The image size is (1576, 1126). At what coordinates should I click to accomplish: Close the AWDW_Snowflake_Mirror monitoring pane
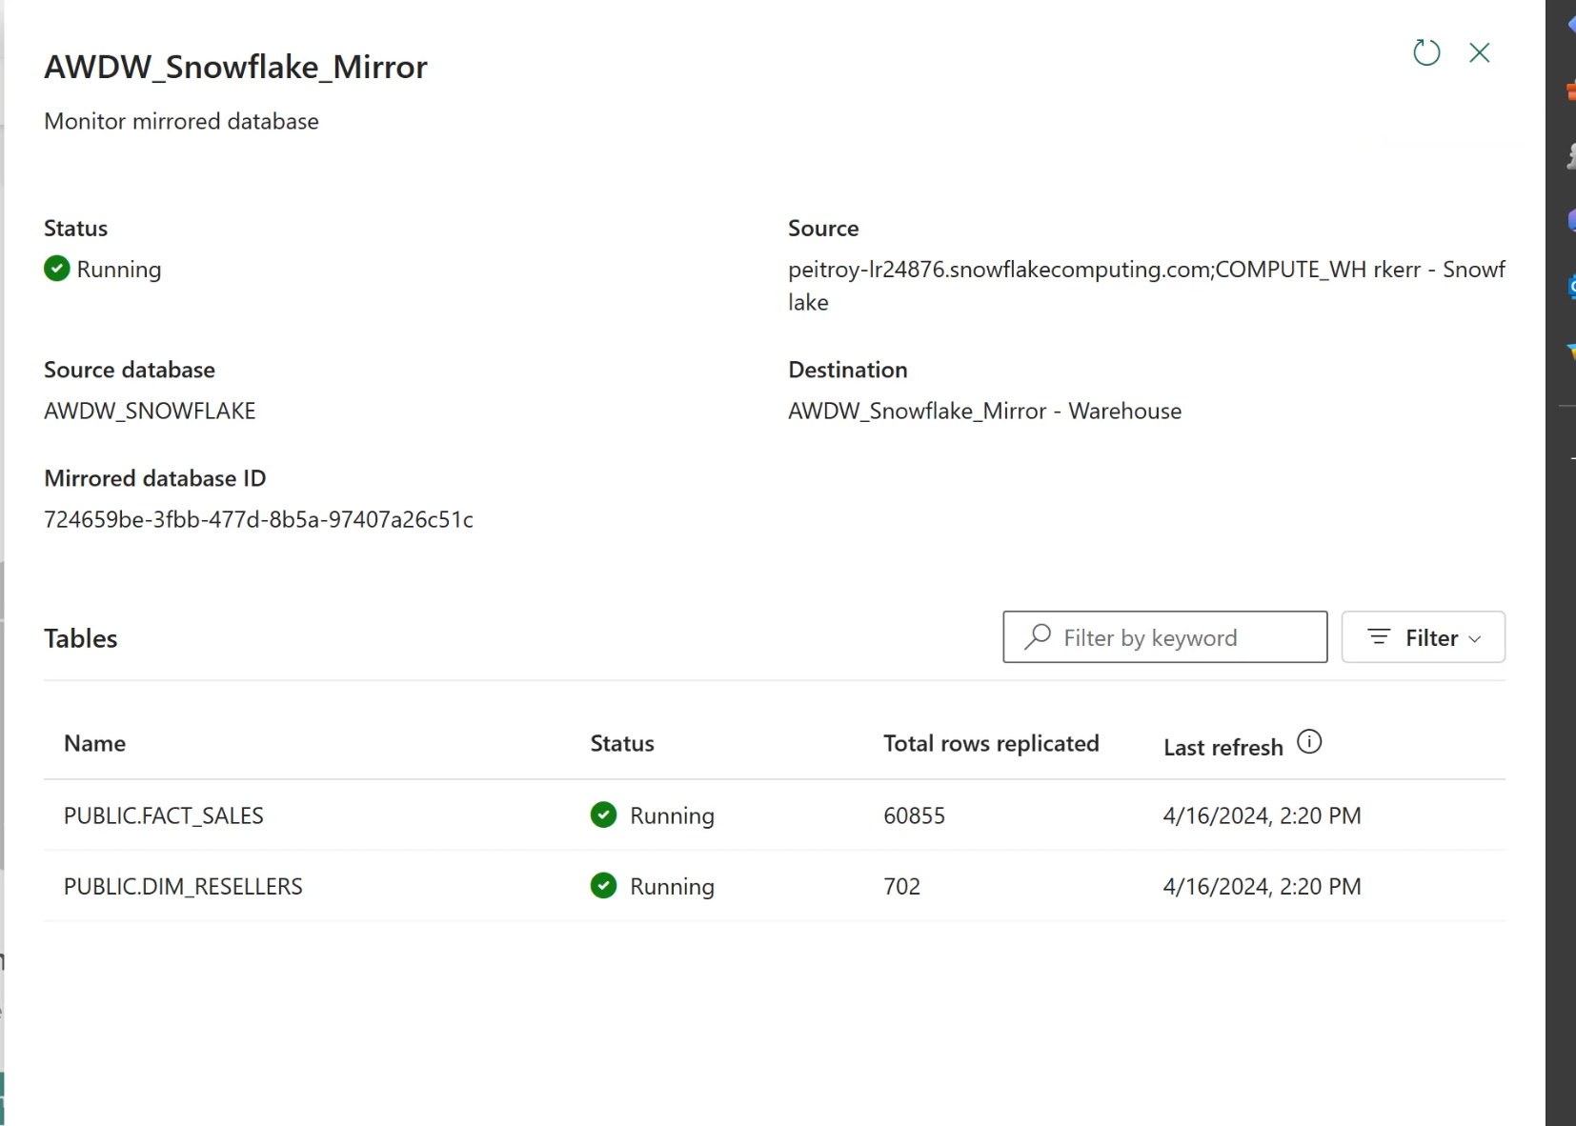pos(1479,52)
